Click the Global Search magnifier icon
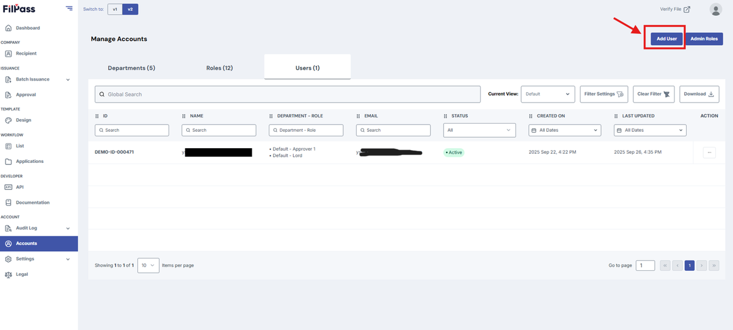Image resolution: width=733 pixels, height=330 pixels. (x=102, y=95)
